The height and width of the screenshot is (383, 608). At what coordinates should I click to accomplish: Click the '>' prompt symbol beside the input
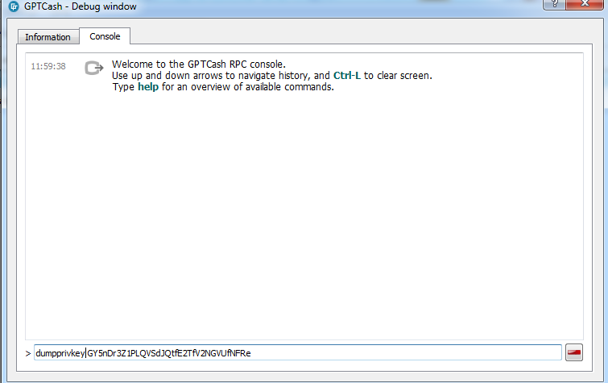click(28, 353)
